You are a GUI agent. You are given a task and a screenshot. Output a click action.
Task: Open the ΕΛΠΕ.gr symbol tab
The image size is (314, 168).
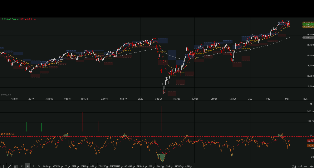[85, 166]
